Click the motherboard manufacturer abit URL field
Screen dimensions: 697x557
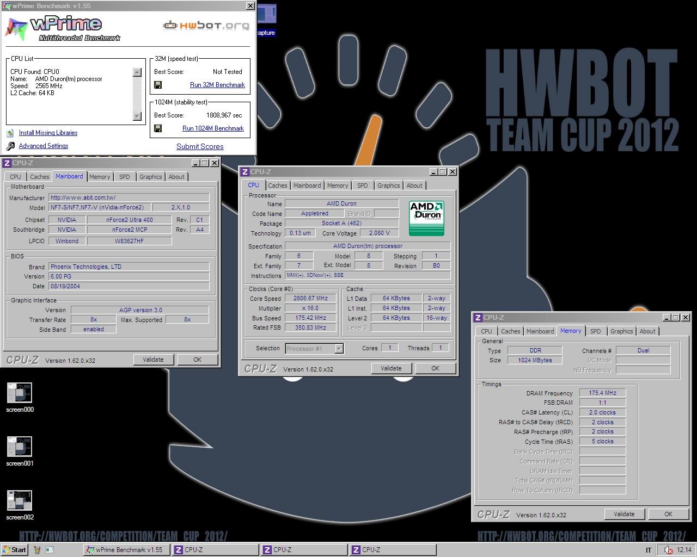[129, 197]
